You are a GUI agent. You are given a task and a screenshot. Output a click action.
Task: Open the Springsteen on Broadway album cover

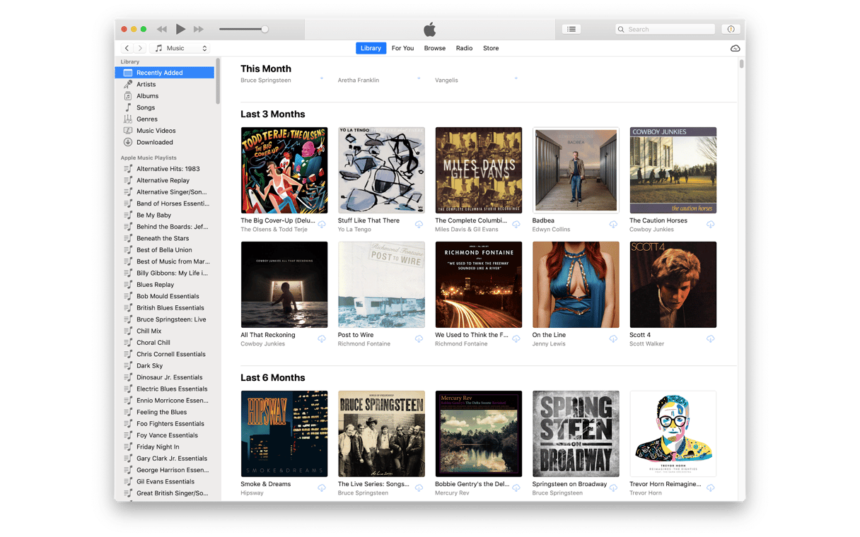coord(576,434)
